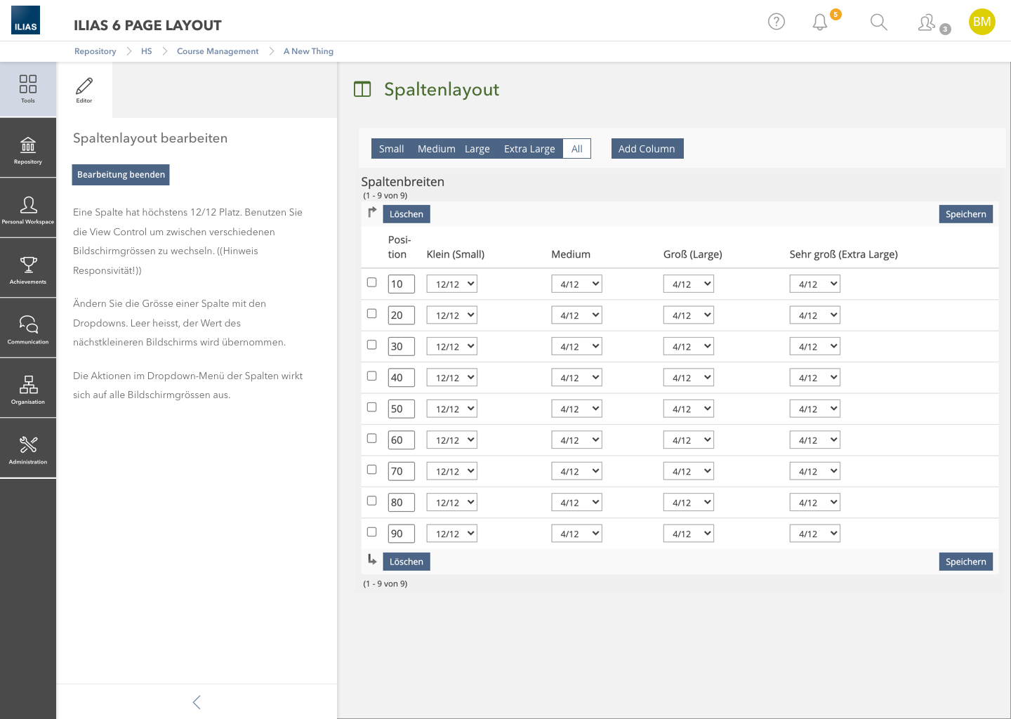Open the notifications bell
The height and width of the screenshot is (719, 1011).
[x=820, y=22]
